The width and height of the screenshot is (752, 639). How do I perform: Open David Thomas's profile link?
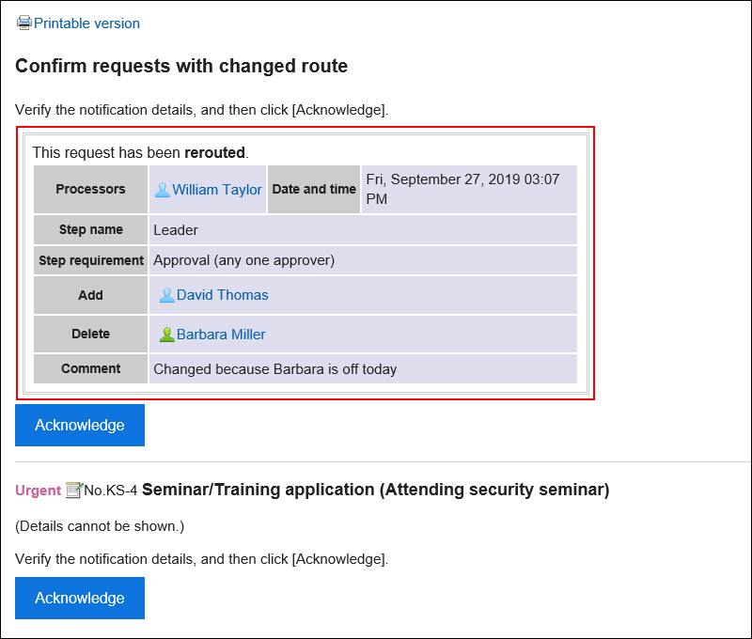point(222,295)
